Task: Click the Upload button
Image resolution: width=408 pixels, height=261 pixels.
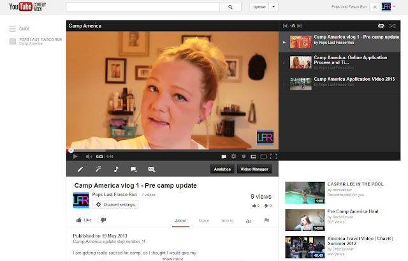Action: [x=259, y=7]
